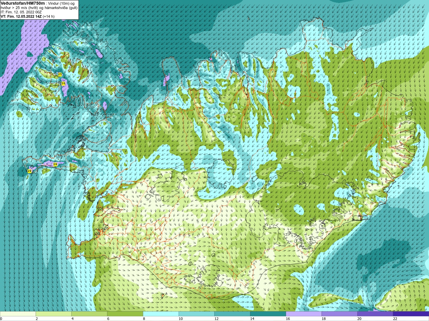Click the 28 gust marker on the purple patch
The image size is (429, 321).
coord(55,164)
